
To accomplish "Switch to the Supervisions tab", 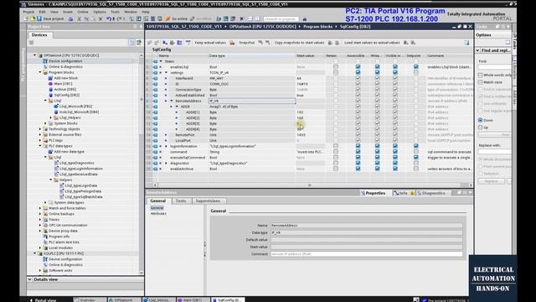I will click(x=208, y=201).
